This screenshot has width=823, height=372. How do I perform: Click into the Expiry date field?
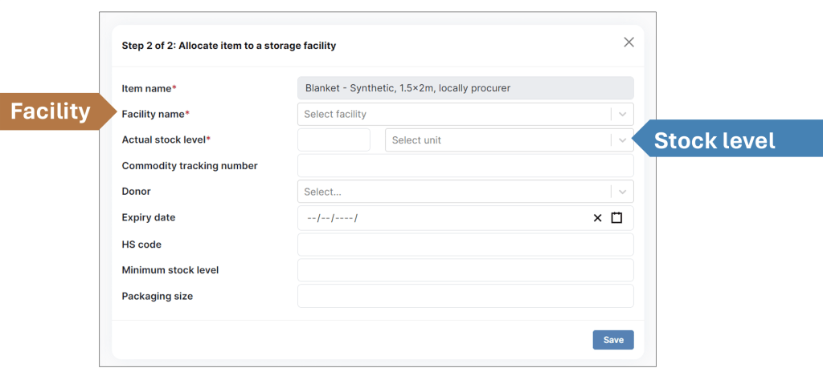tap(442, 218)
